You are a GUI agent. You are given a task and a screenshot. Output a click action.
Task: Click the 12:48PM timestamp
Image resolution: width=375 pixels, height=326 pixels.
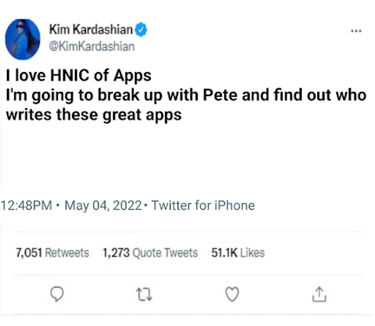click(x=27, y=206)
